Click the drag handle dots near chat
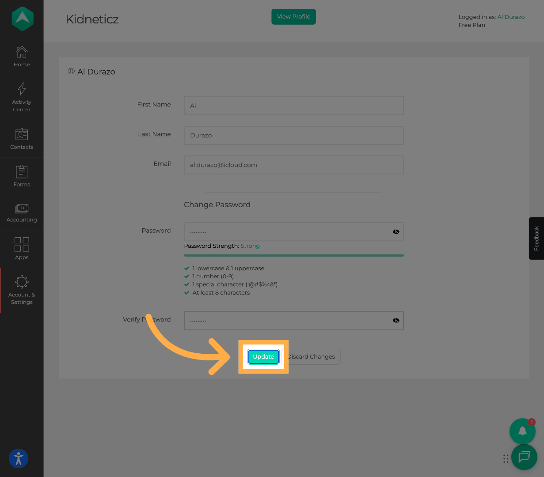Screen dimensions: 544x477 (x=506, y=459)
